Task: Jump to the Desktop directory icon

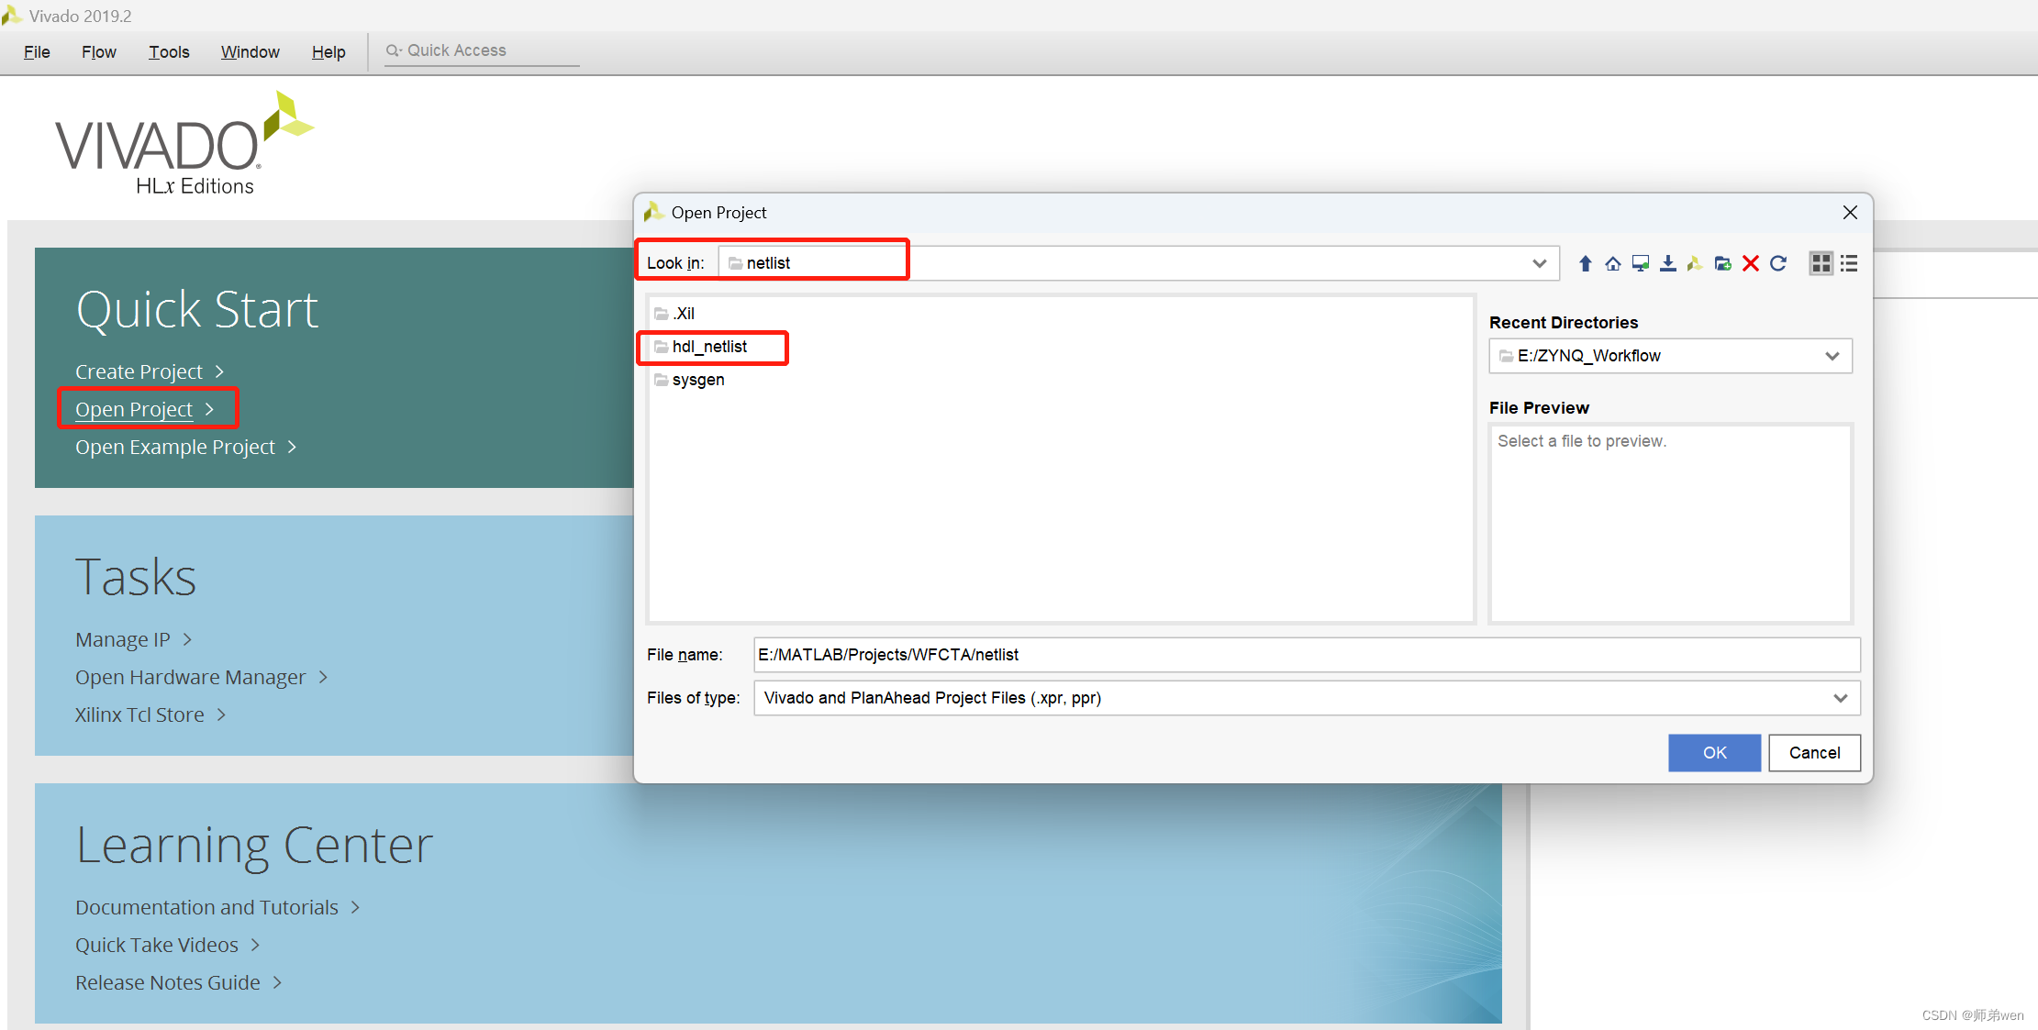Action: (x=1640, y=264)
